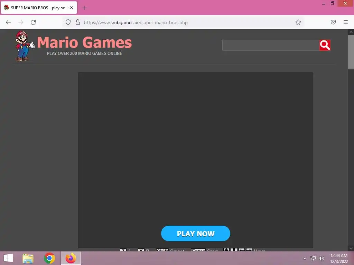This screenshot has height=265, width=354.
Task: Open the Firefox application menu
Action: coord(345,22)
